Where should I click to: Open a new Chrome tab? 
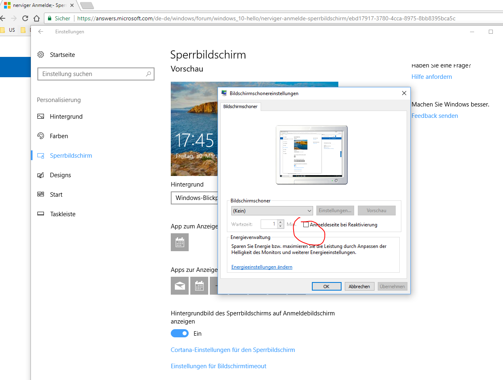[x=87, y=5]
